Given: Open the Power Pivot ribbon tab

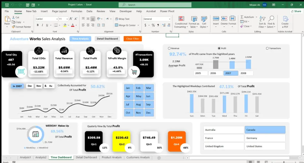Looking at the screenshot, I should pyautogui.click(x=167, y=11).
